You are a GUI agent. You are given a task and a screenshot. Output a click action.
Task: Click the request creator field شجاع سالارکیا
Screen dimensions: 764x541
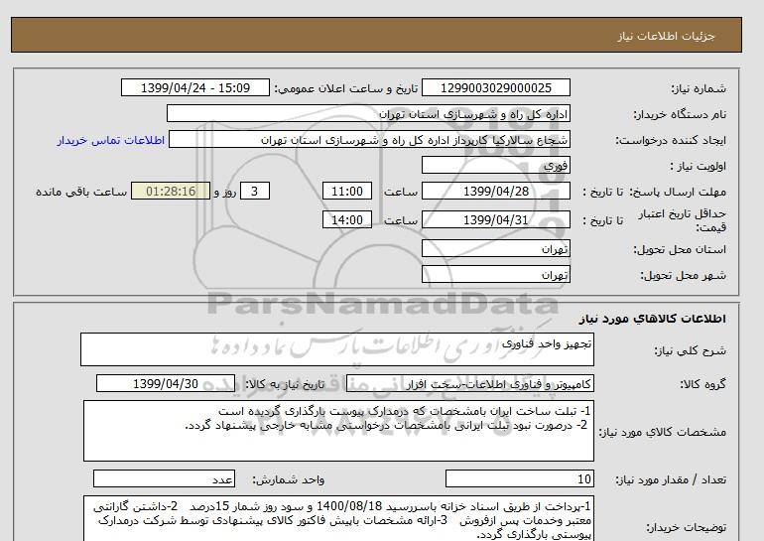tap(369, 140)
